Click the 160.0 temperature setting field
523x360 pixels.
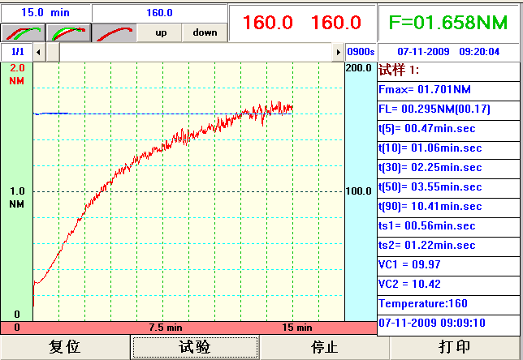point(159,13)
